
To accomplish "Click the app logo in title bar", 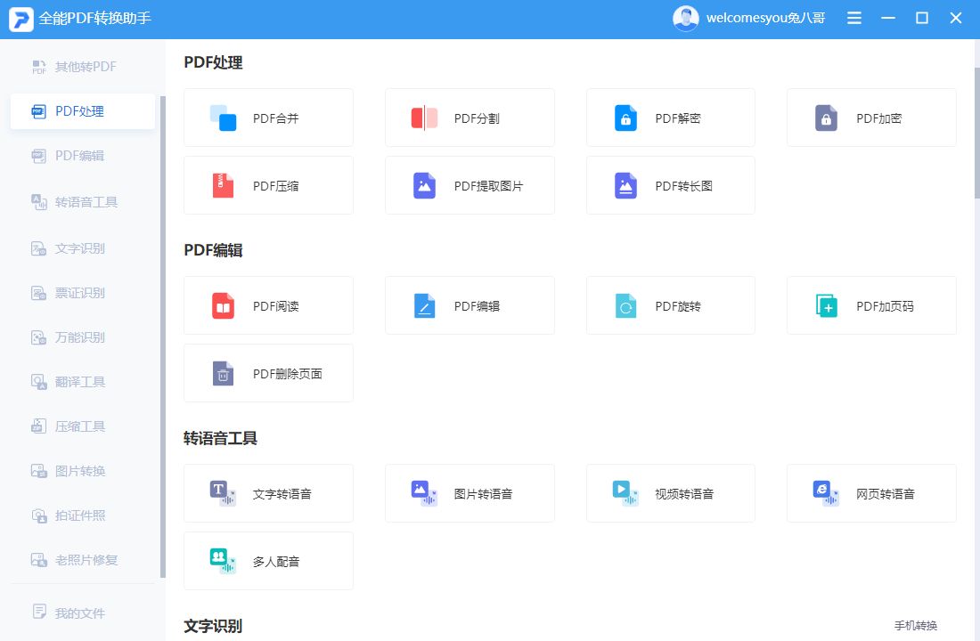I will coord(20,19).
